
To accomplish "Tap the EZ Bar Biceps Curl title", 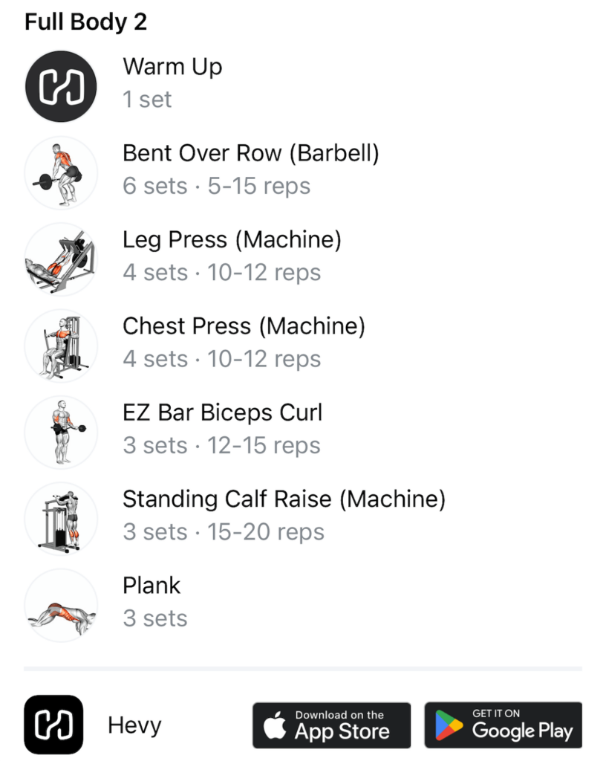I will (x=223, y=412).
